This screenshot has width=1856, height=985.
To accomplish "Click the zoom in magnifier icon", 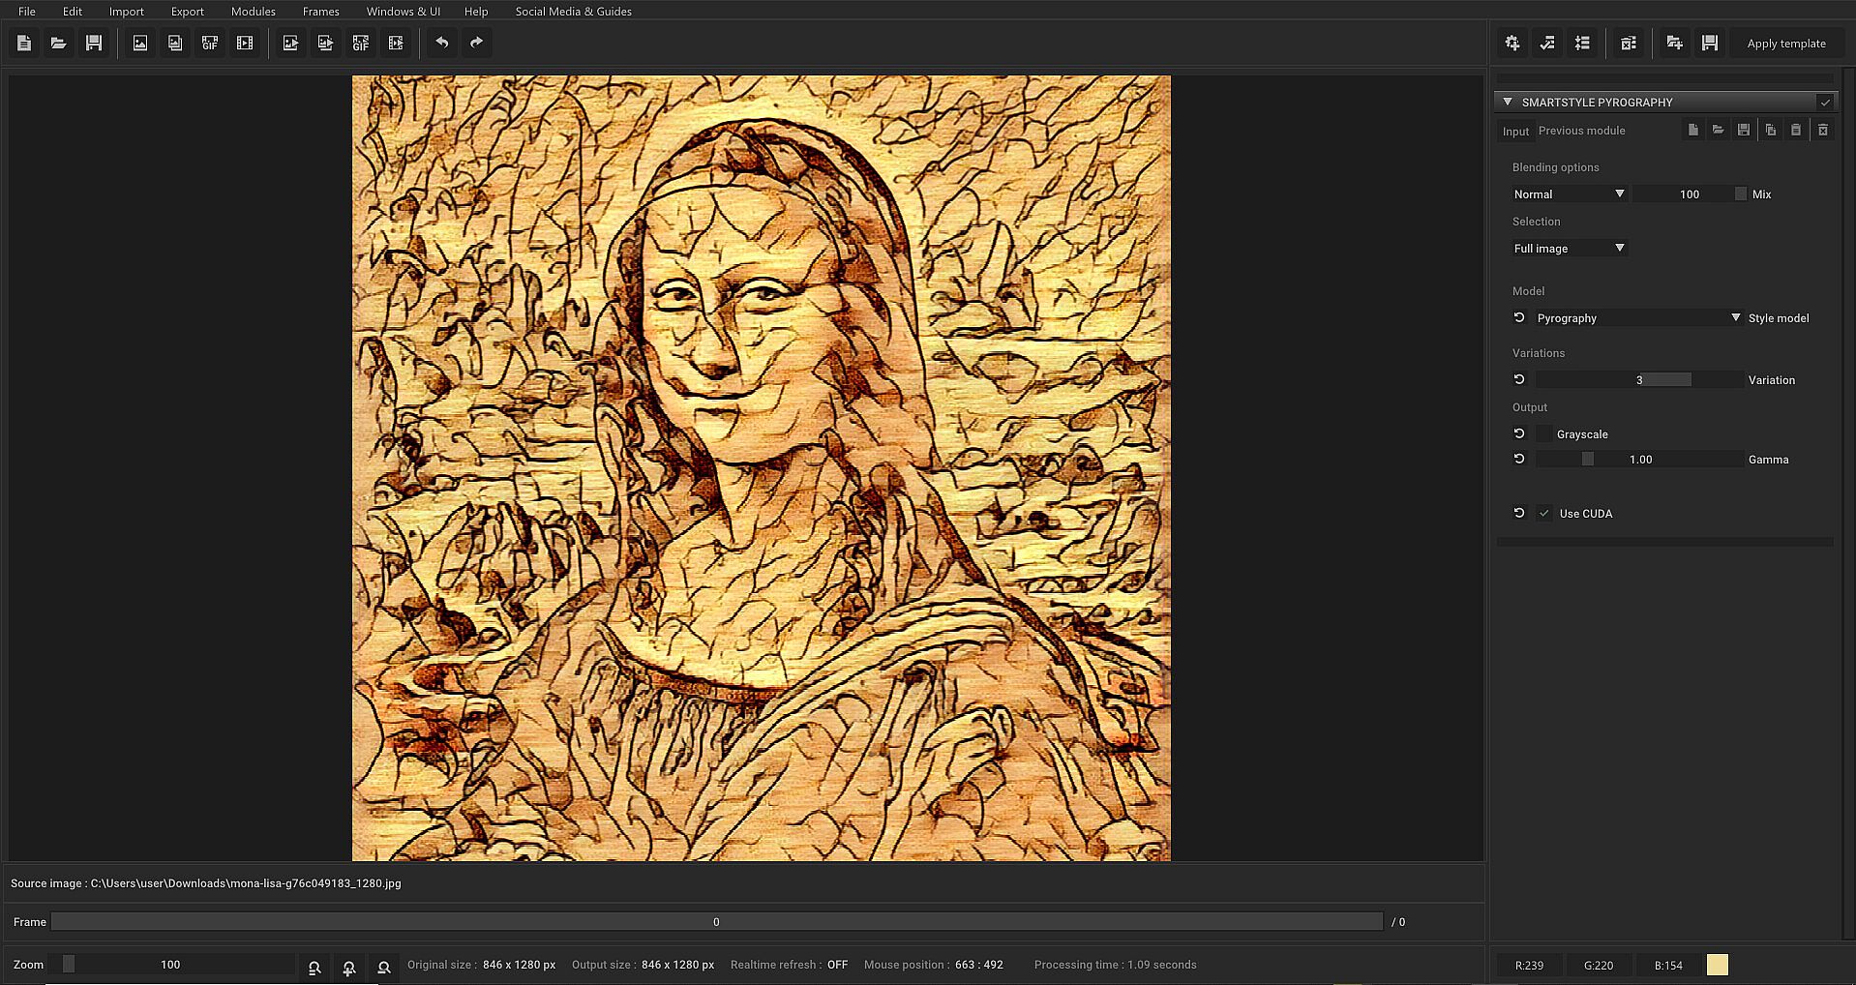I will coord(349,967).
